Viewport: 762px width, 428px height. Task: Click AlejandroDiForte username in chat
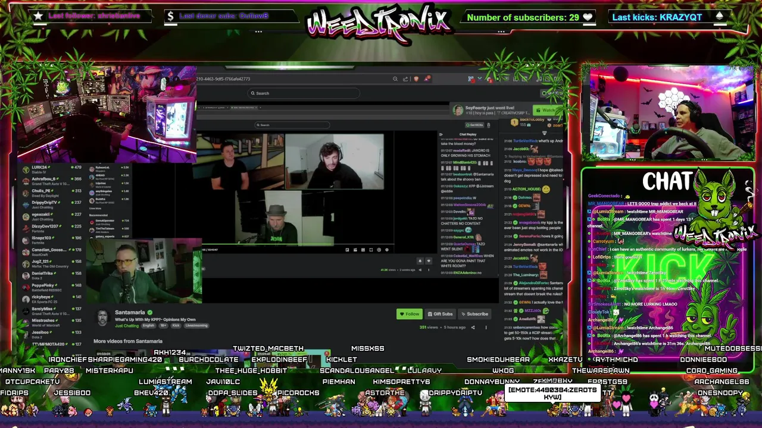[x=533, y=283]
